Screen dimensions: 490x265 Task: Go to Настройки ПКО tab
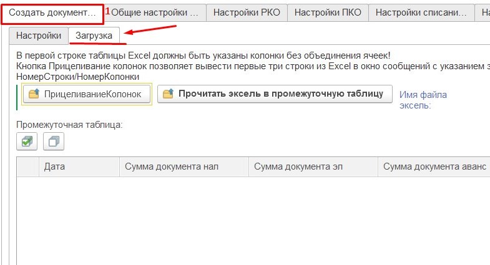[327, 12]
